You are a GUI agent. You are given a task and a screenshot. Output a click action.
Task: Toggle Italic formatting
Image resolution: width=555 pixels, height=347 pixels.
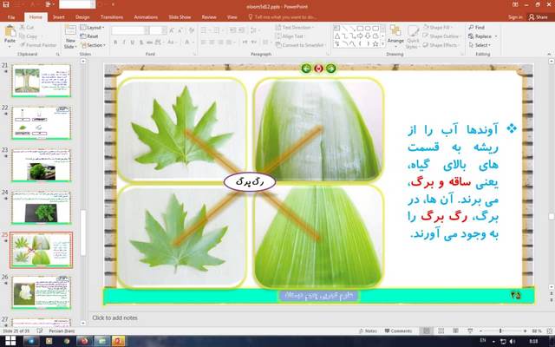point(123,43)
